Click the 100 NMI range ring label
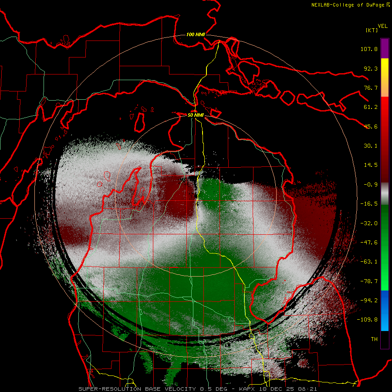 coord(196,34)
